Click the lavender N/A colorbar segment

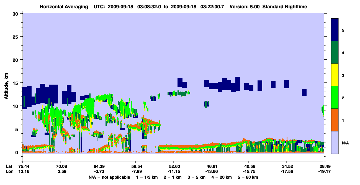(335, 142)
